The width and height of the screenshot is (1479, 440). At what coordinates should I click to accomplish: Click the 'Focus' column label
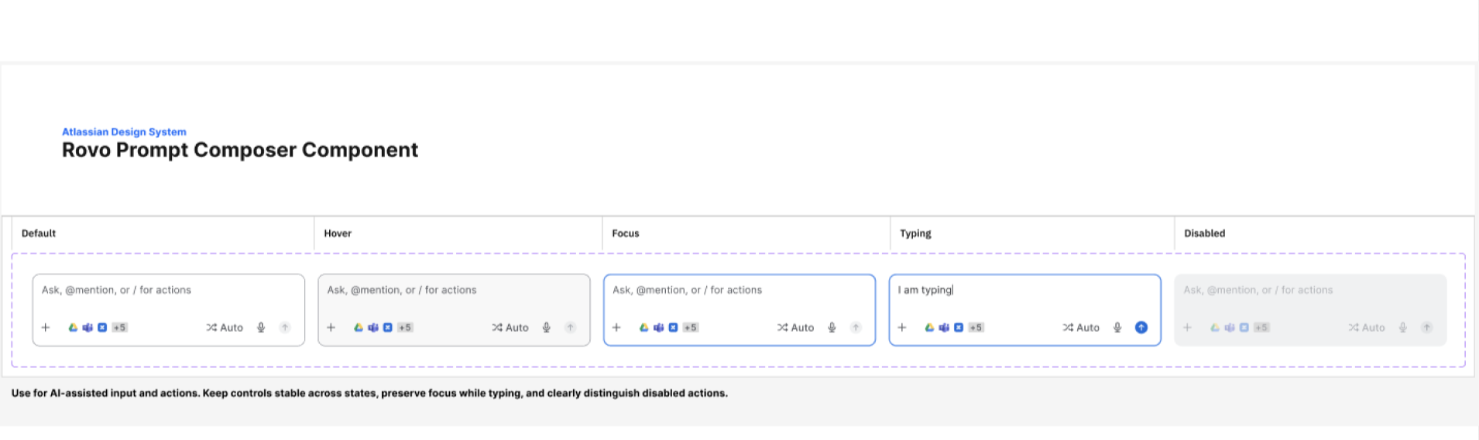click(x=626, y=234)
